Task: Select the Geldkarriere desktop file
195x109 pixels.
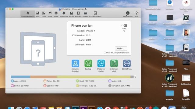Action: tap(186, 78)
